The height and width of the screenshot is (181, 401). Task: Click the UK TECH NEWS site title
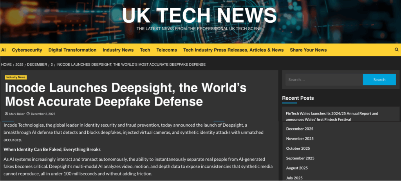tap(199, 15)
